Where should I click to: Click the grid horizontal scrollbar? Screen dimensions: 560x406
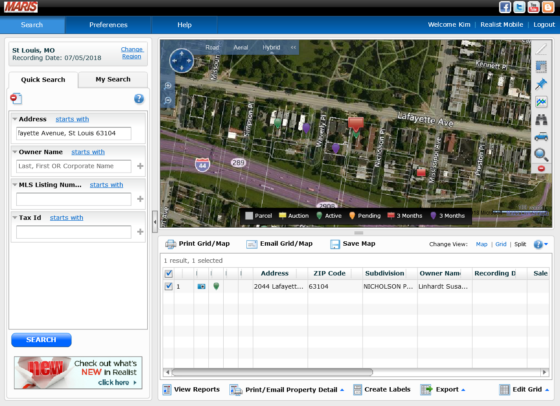coord(272,372)
